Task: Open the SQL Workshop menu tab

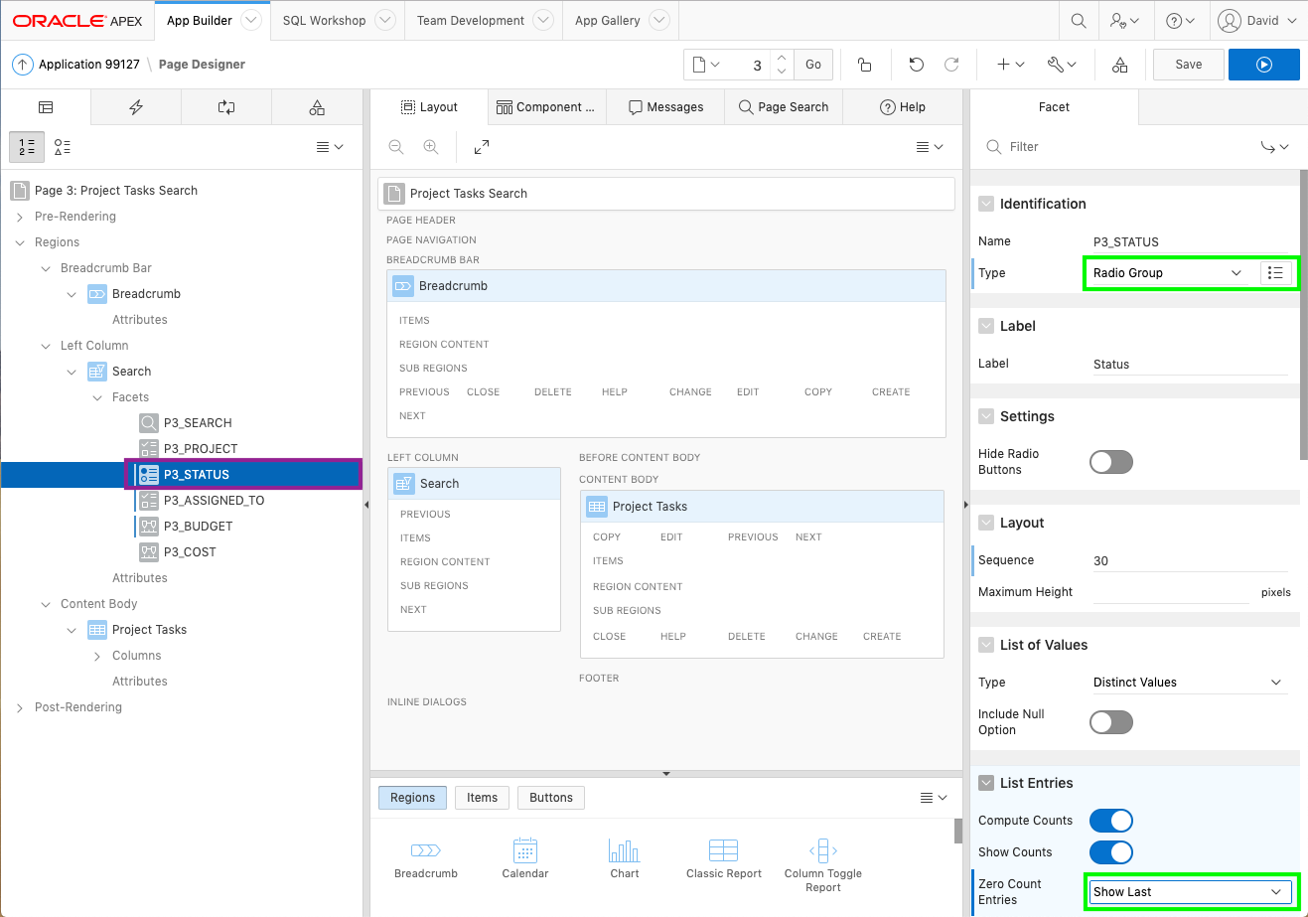Action: tap(324, 21)
